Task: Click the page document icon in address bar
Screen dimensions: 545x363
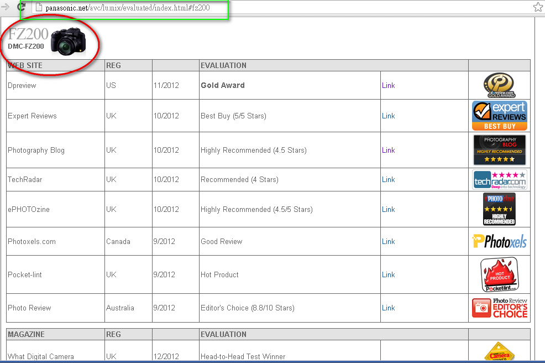Action: click(39, 7)
